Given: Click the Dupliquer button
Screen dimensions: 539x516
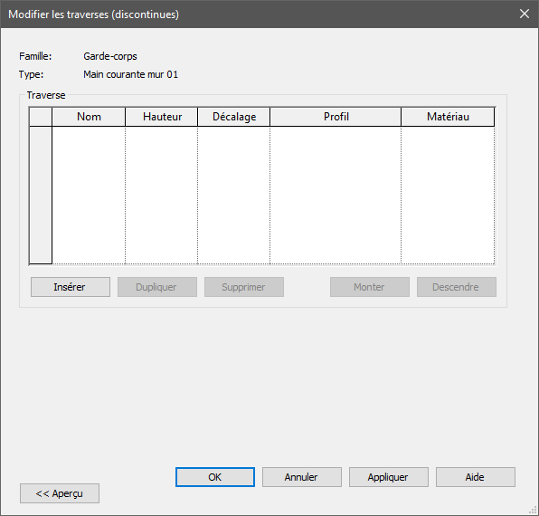Looking at the screenshot, I should coord(157,287).
